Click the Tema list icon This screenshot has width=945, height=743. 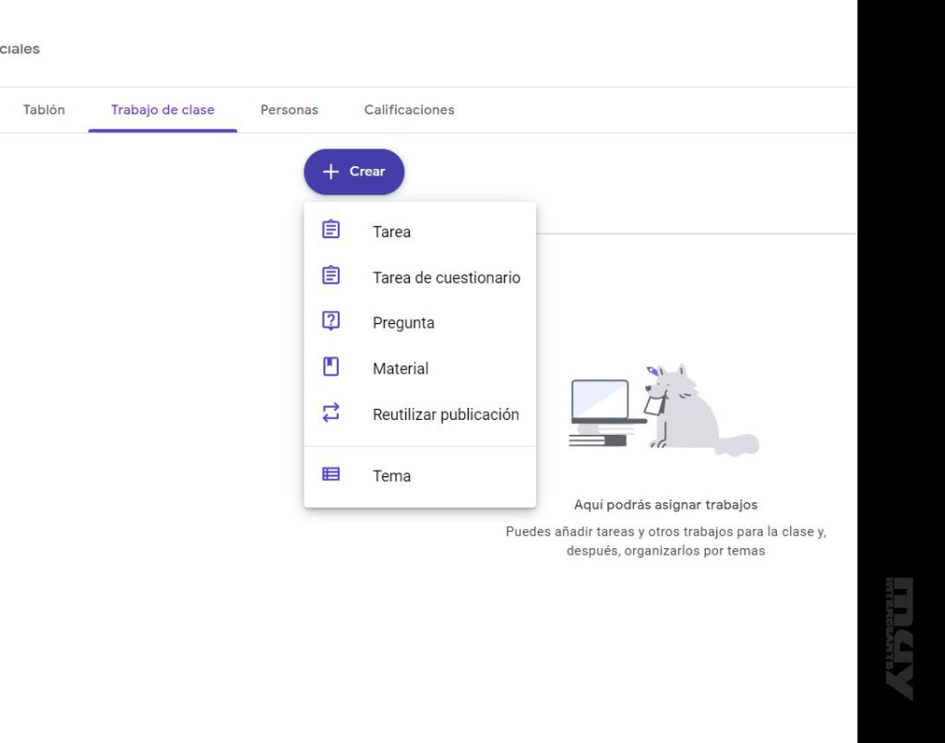[x=330, y=474]
